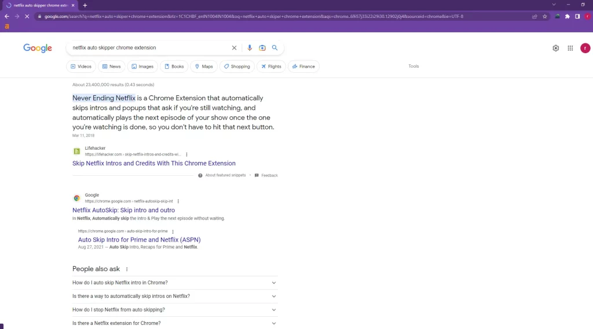Click the Lifehacker site favicon
This screenshot has width=593, height=329.
pyautogui.click(x=77, y=151)
